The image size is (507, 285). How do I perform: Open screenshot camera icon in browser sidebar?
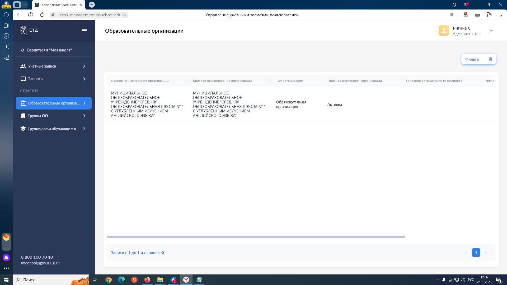pos(6,57)
